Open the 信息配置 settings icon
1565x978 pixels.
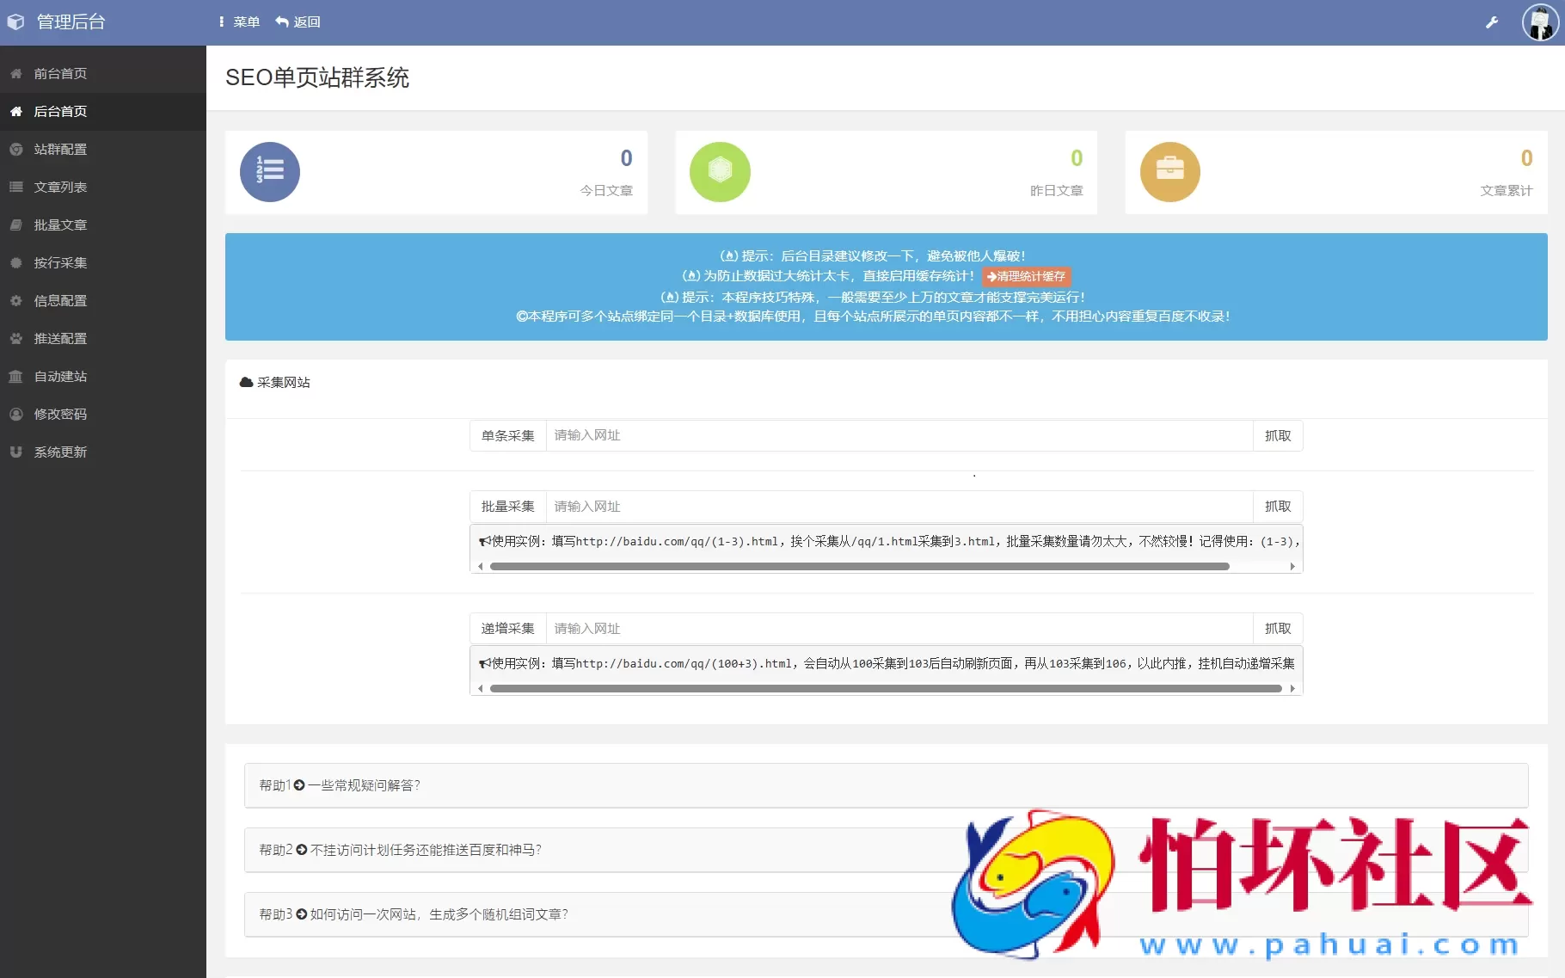click(15, 300)
